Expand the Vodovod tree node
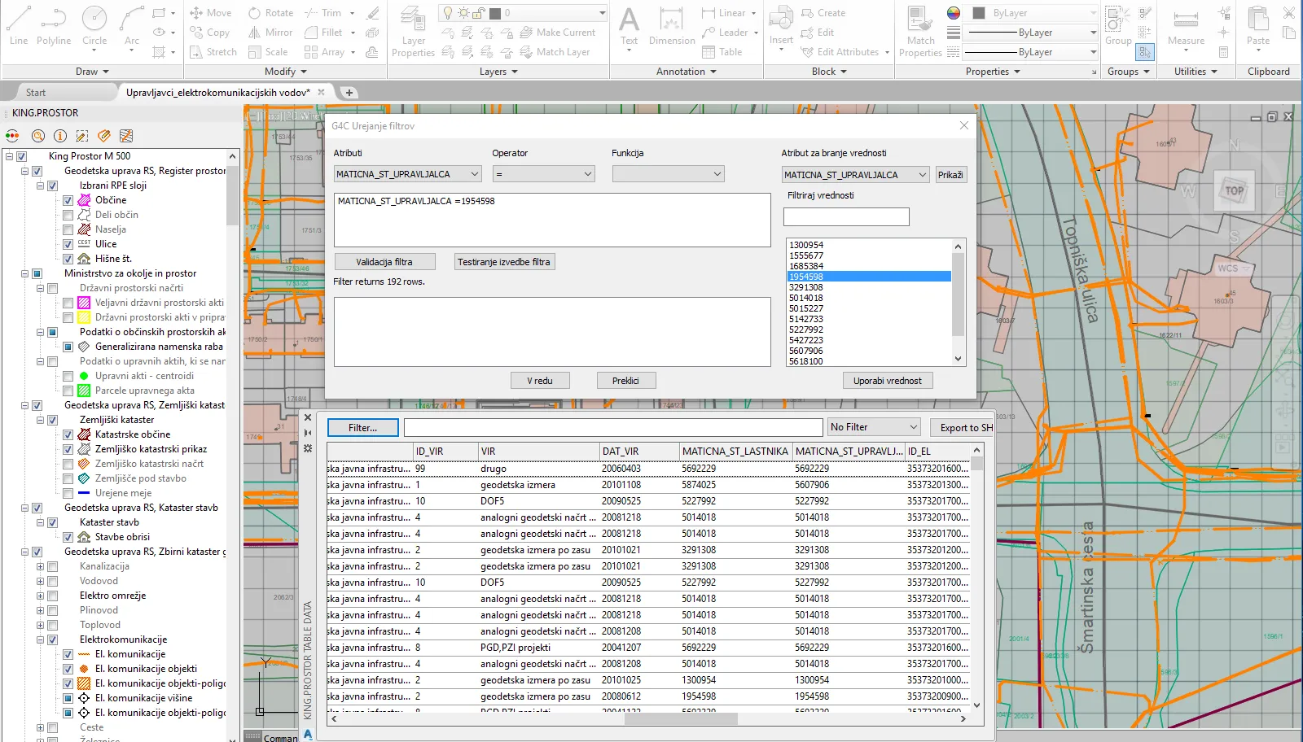This screenshot has height=742, width=1303. (40, 581)
